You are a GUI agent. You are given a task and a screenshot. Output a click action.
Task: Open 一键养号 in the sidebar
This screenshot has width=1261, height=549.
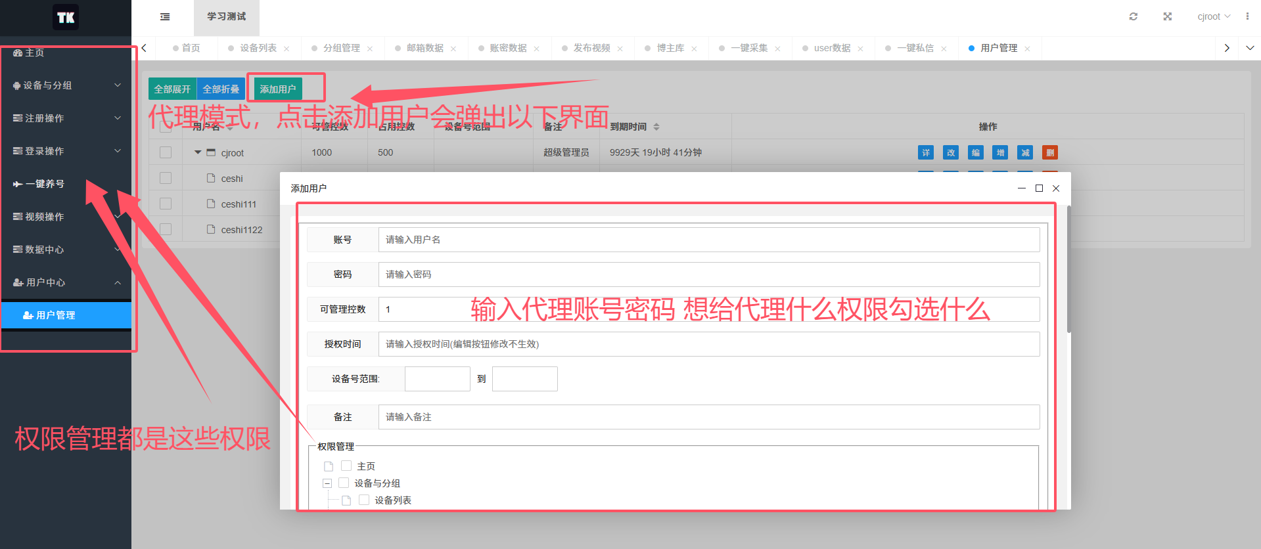tap(66, 184)
